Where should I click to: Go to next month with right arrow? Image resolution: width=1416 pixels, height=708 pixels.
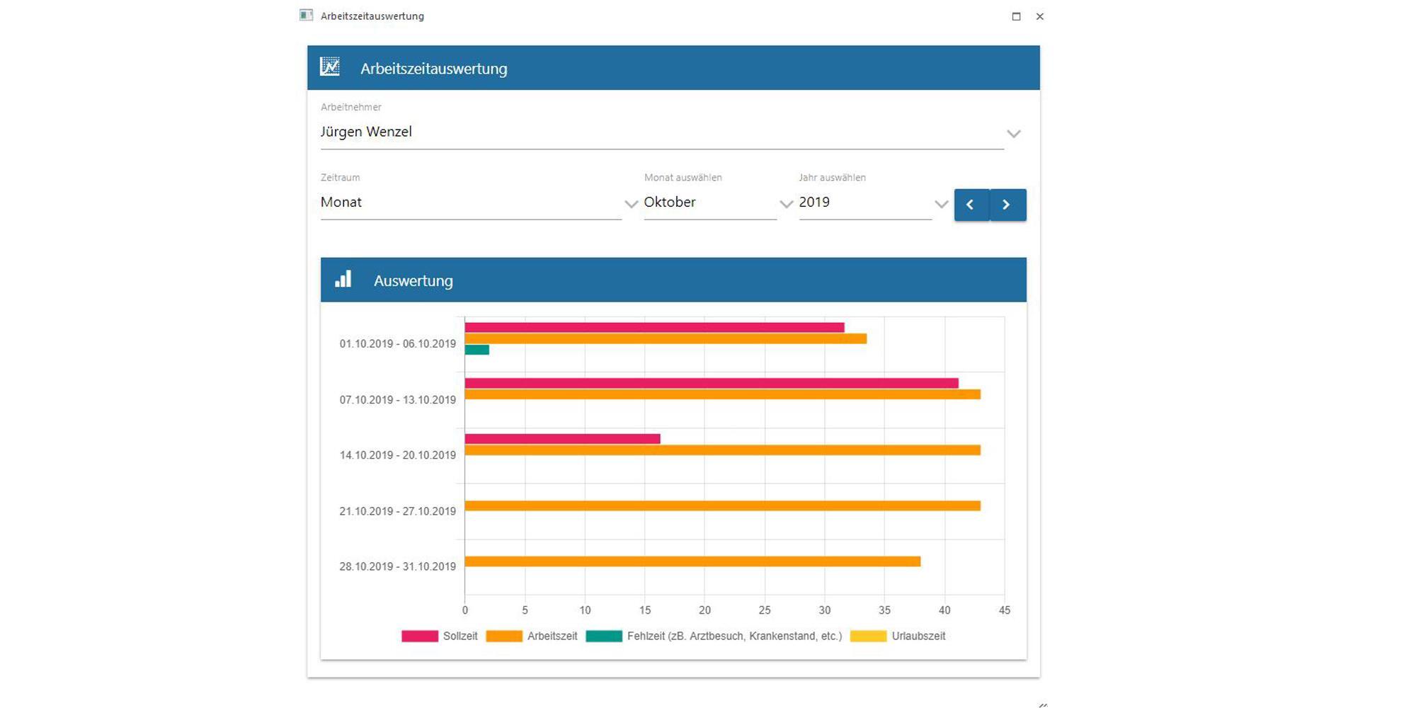click(1007, 205)
